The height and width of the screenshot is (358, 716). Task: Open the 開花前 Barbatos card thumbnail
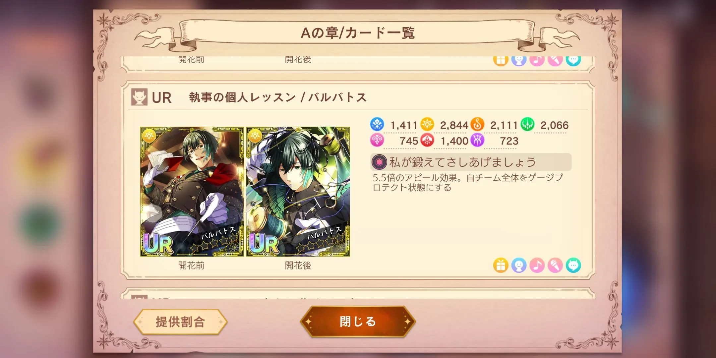[x=192, y=192]
